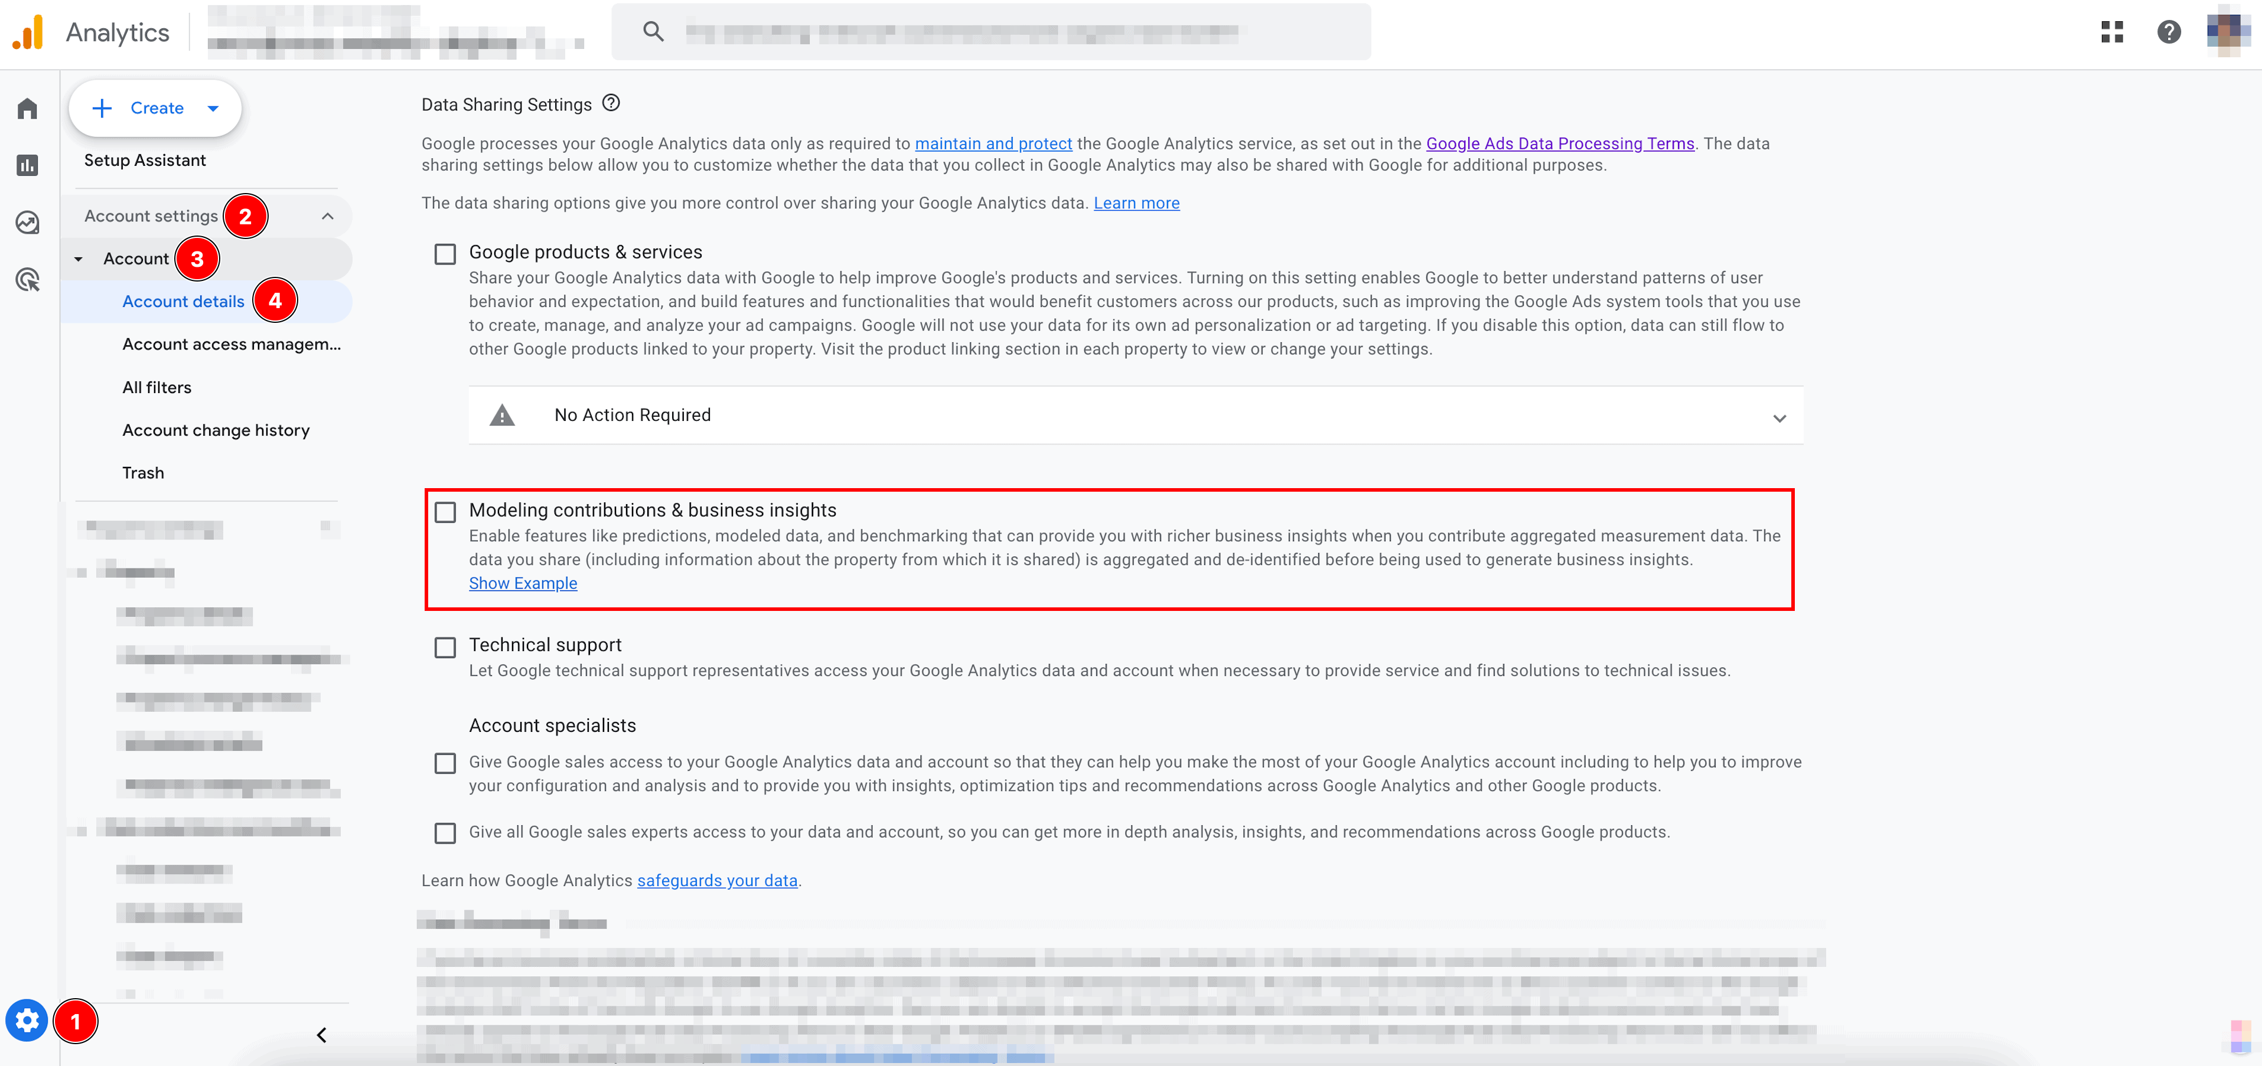
Task: Click the Admin gear icon
Action: point(27,1021)
